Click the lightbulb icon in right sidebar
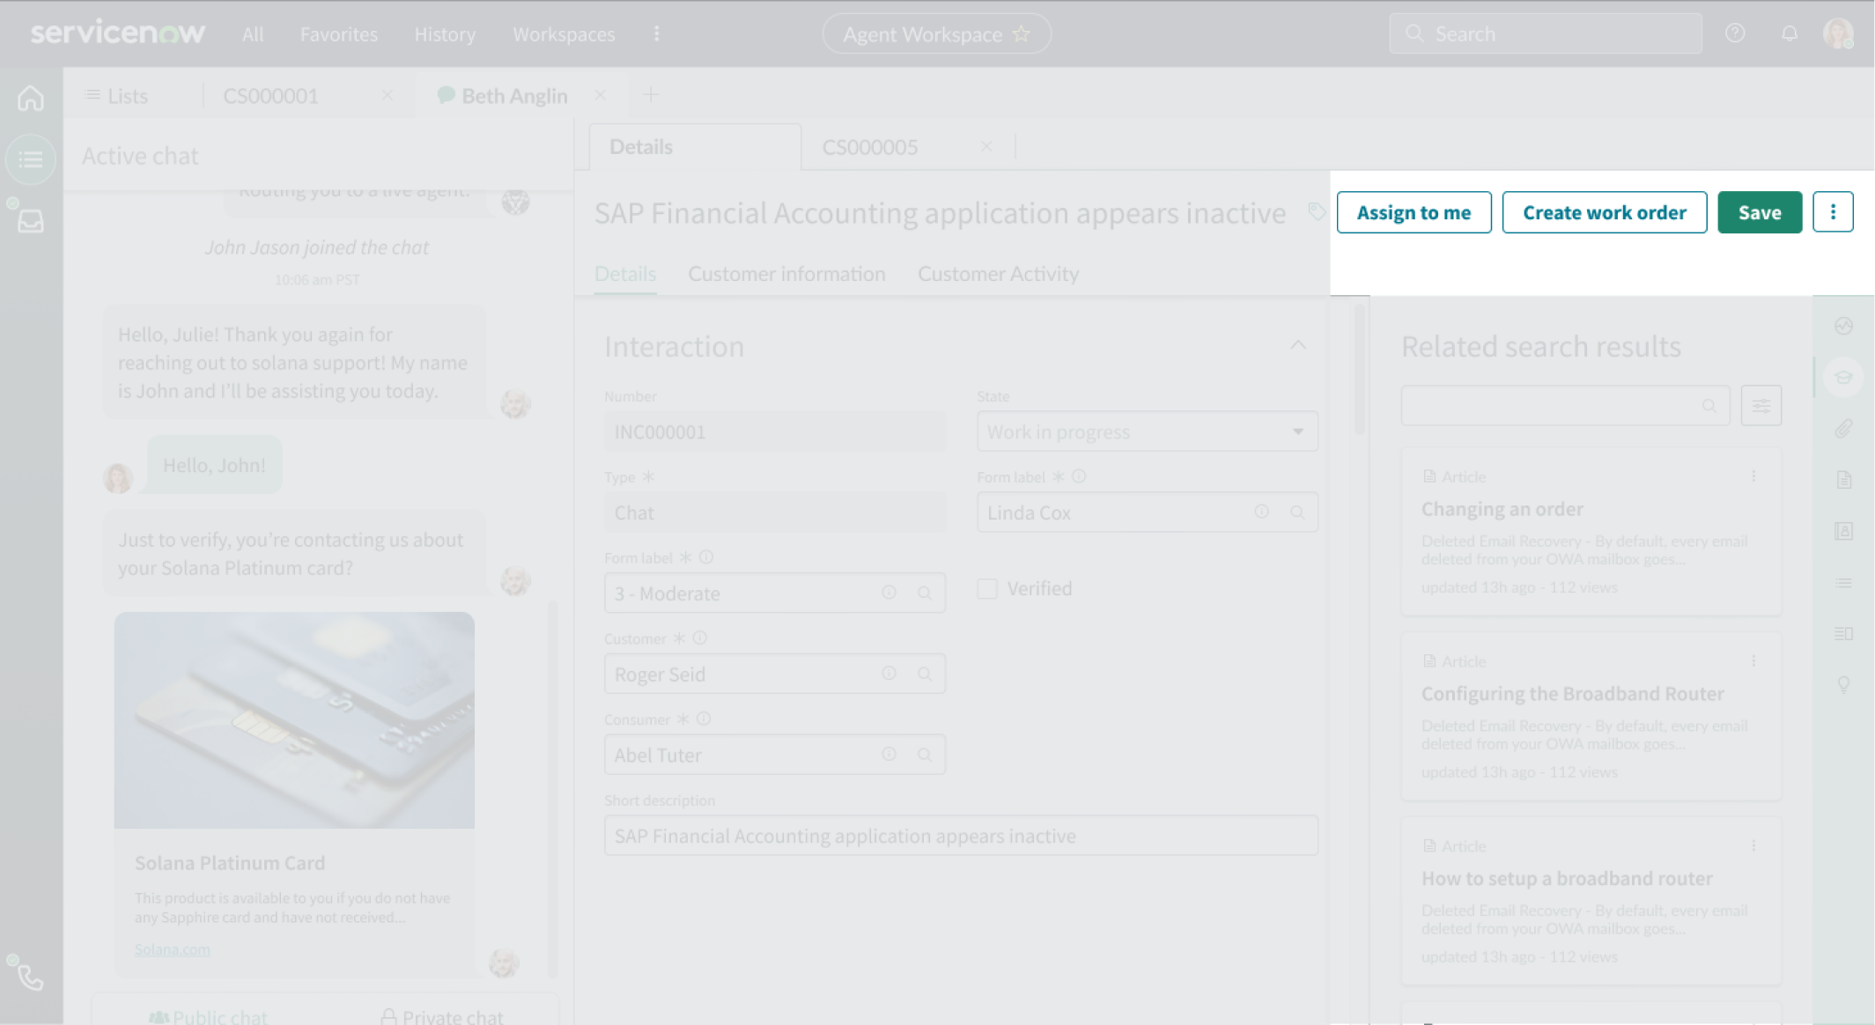This screenshot has width=1875, height=1025. (1843, 684)
